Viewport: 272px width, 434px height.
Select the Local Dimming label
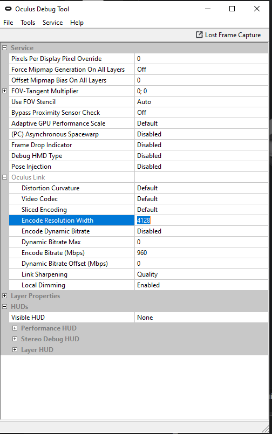(44, 285)
